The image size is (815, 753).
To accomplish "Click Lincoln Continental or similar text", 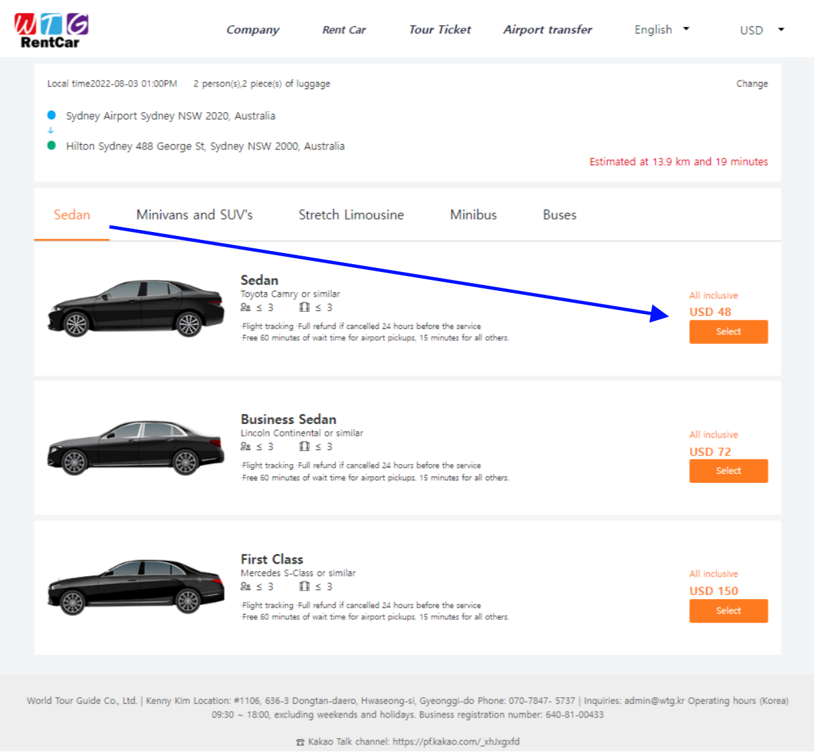I will (x=302, y=433).
